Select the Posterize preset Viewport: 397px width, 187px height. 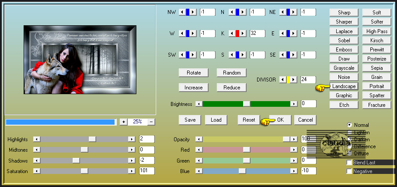pos(376,59)
